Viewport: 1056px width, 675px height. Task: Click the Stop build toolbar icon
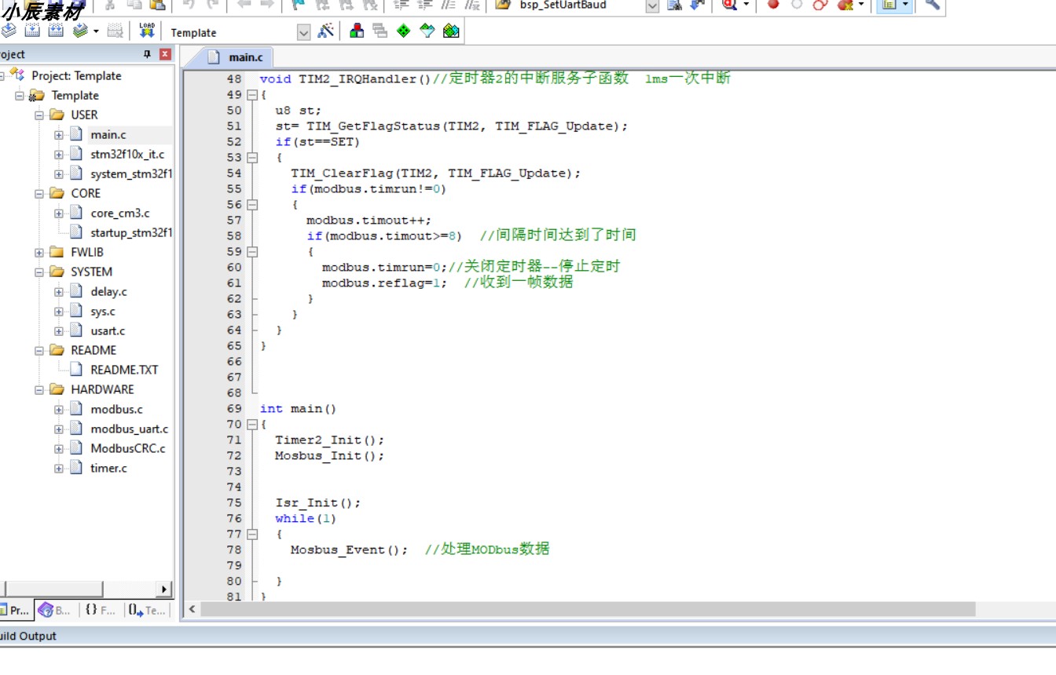point(115,31)
